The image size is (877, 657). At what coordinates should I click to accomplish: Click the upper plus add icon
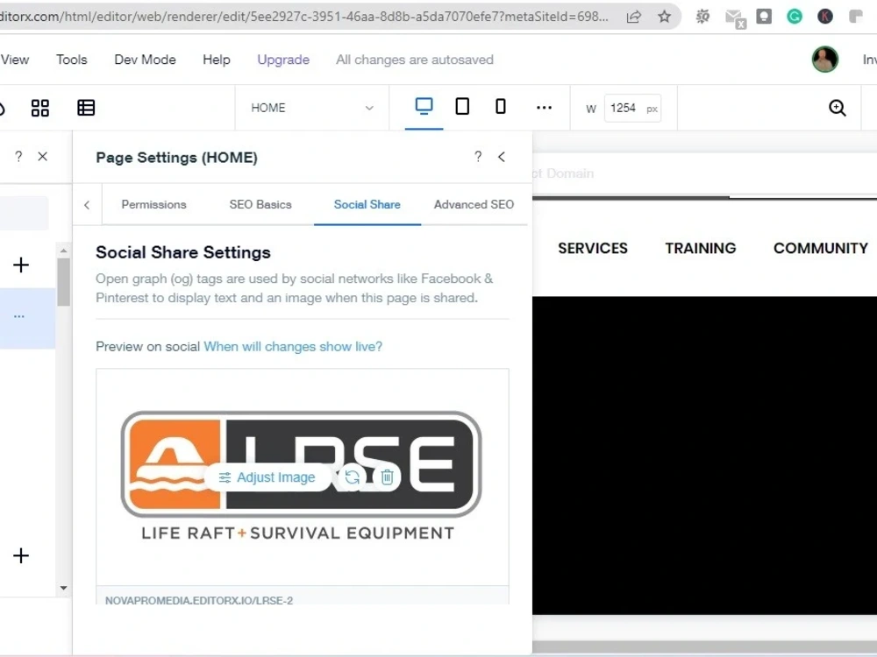(21, 265)
